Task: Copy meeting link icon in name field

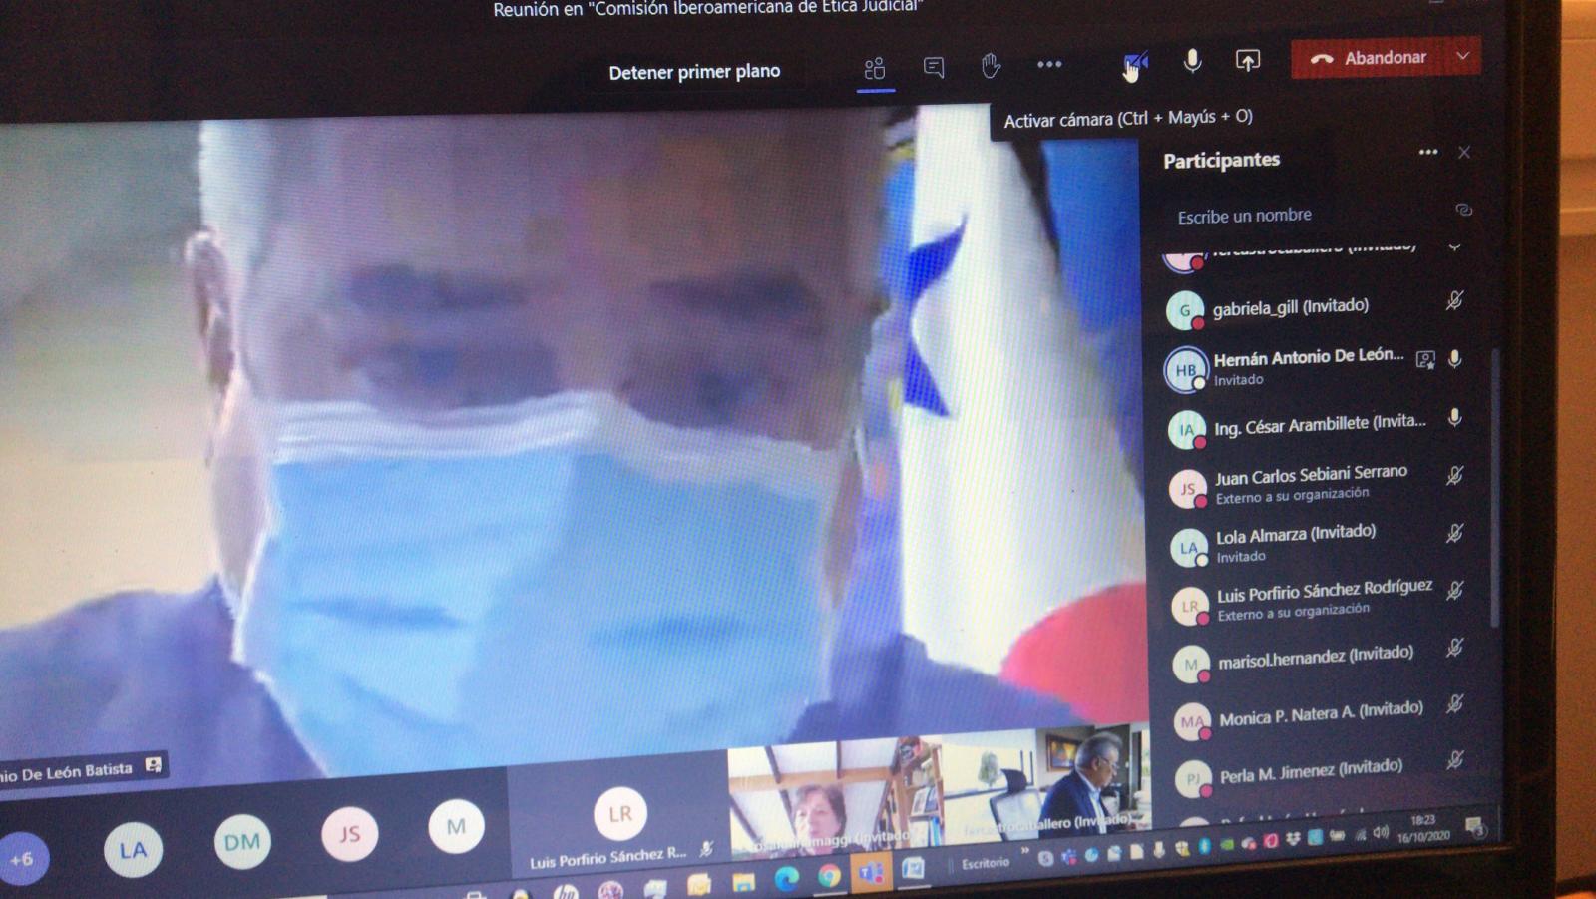Action: (x=1463, y=210)
